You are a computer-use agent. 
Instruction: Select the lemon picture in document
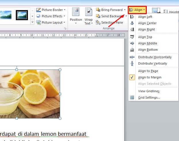[x=30, y=94]
